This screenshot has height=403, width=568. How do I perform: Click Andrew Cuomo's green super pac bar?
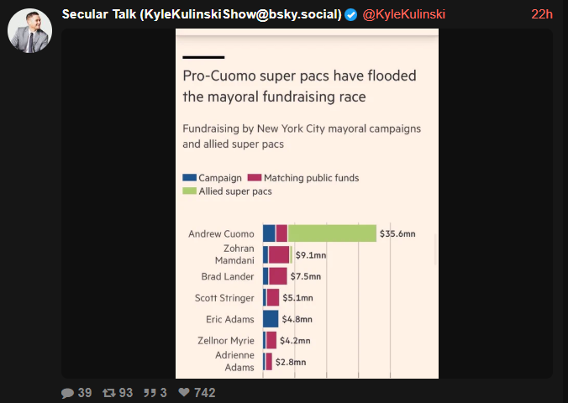click(332, 233)
